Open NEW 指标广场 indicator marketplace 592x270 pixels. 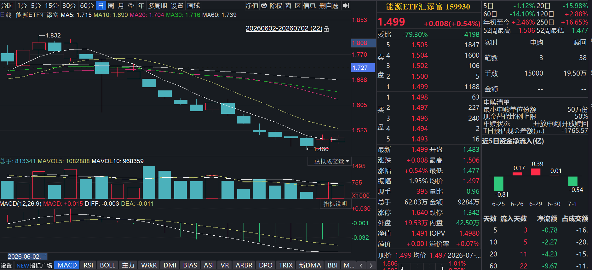(34, 266)
